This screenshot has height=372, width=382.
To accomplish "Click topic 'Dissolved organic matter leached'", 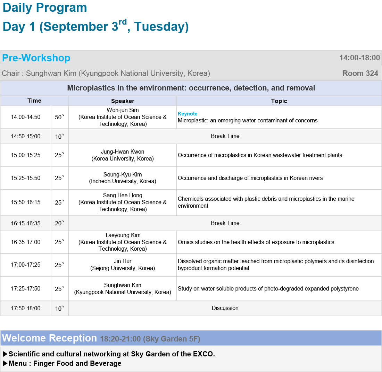I will (276, 265).
